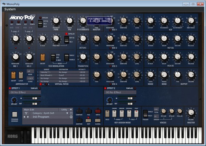Enable the HOLD key assign button
The width and height of the screenshot is (206, 146).
tap(107, 114)
